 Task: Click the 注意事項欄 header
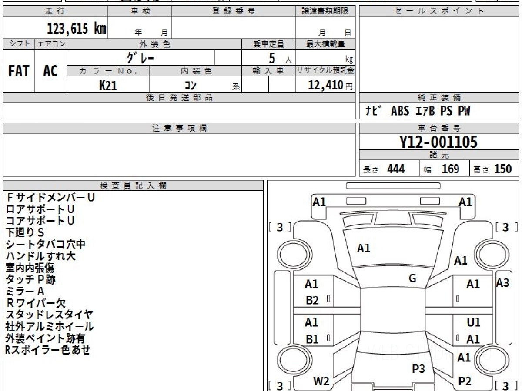click(x=179, y=128)
